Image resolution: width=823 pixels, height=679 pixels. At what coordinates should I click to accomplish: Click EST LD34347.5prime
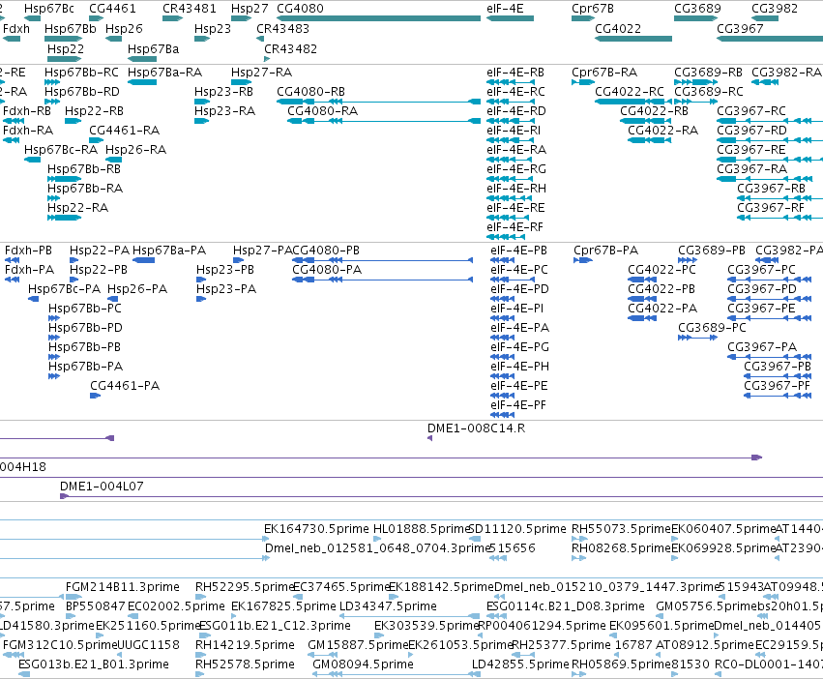(388, 606)
